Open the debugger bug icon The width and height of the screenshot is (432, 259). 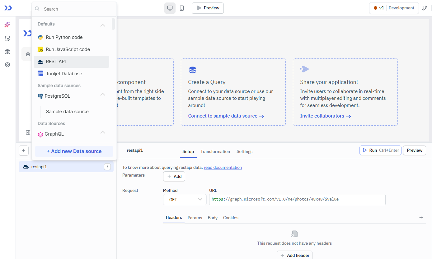7,51
